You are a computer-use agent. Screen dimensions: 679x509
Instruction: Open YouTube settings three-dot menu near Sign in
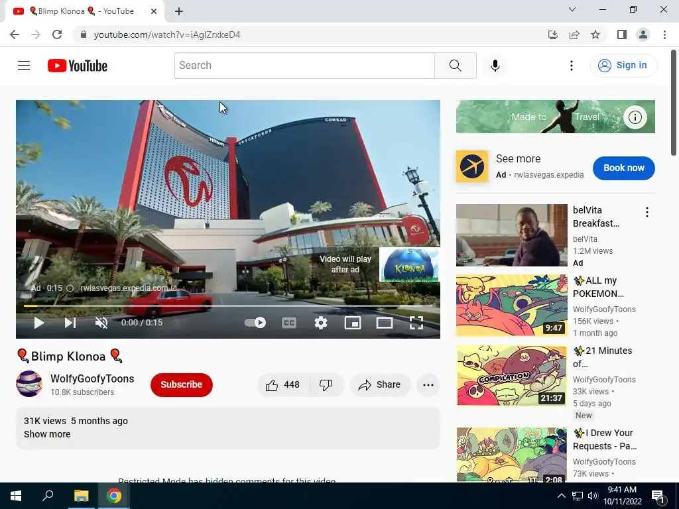pos(571,66)
